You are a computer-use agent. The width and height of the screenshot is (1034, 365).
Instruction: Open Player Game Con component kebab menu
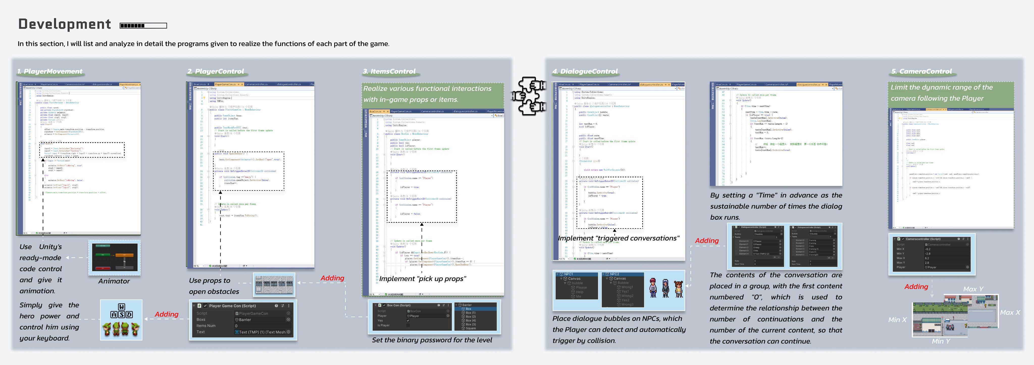tap(289, 306)
